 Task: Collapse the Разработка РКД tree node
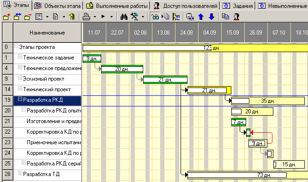point(20,99)
